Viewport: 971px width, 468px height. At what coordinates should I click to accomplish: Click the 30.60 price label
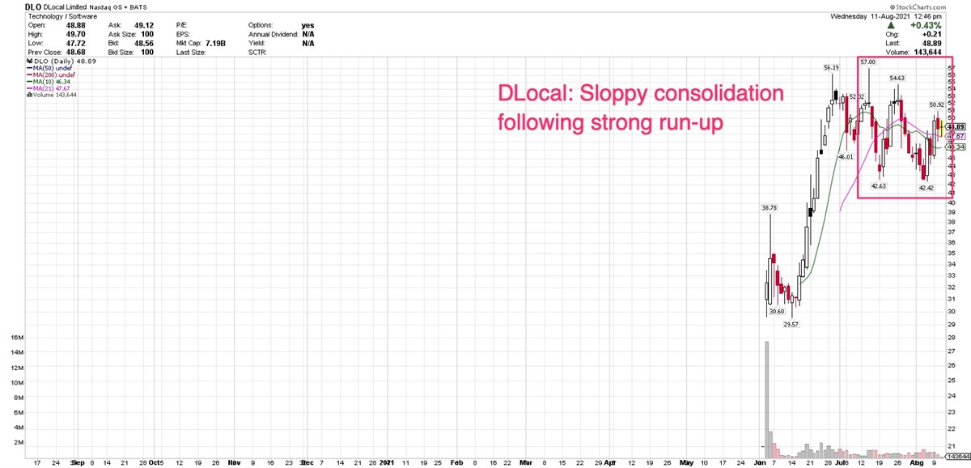pyautogui.click(x=776, y=312)
